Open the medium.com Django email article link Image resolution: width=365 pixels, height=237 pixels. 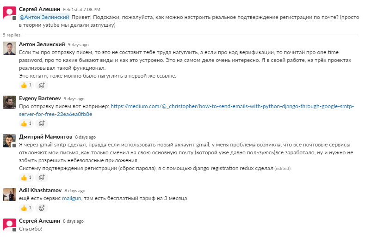tap(186, 110)
